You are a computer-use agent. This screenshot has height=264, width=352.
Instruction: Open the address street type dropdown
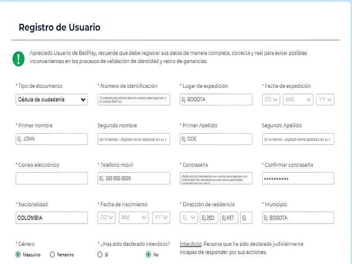click(189, 217)
